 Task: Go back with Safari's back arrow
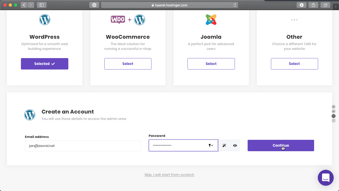(x=24, y=5)
